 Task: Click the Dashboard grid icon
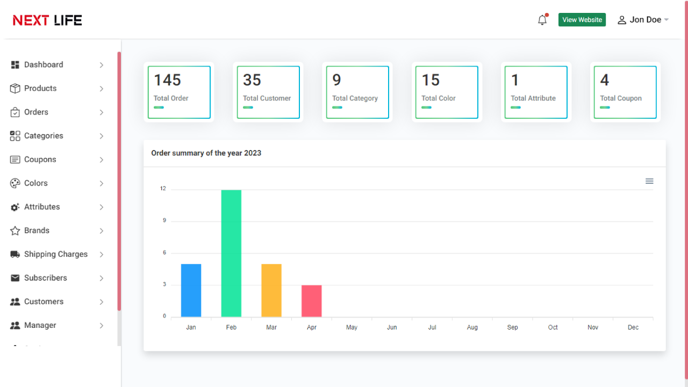pyautogui.click(x=15, y=64)
